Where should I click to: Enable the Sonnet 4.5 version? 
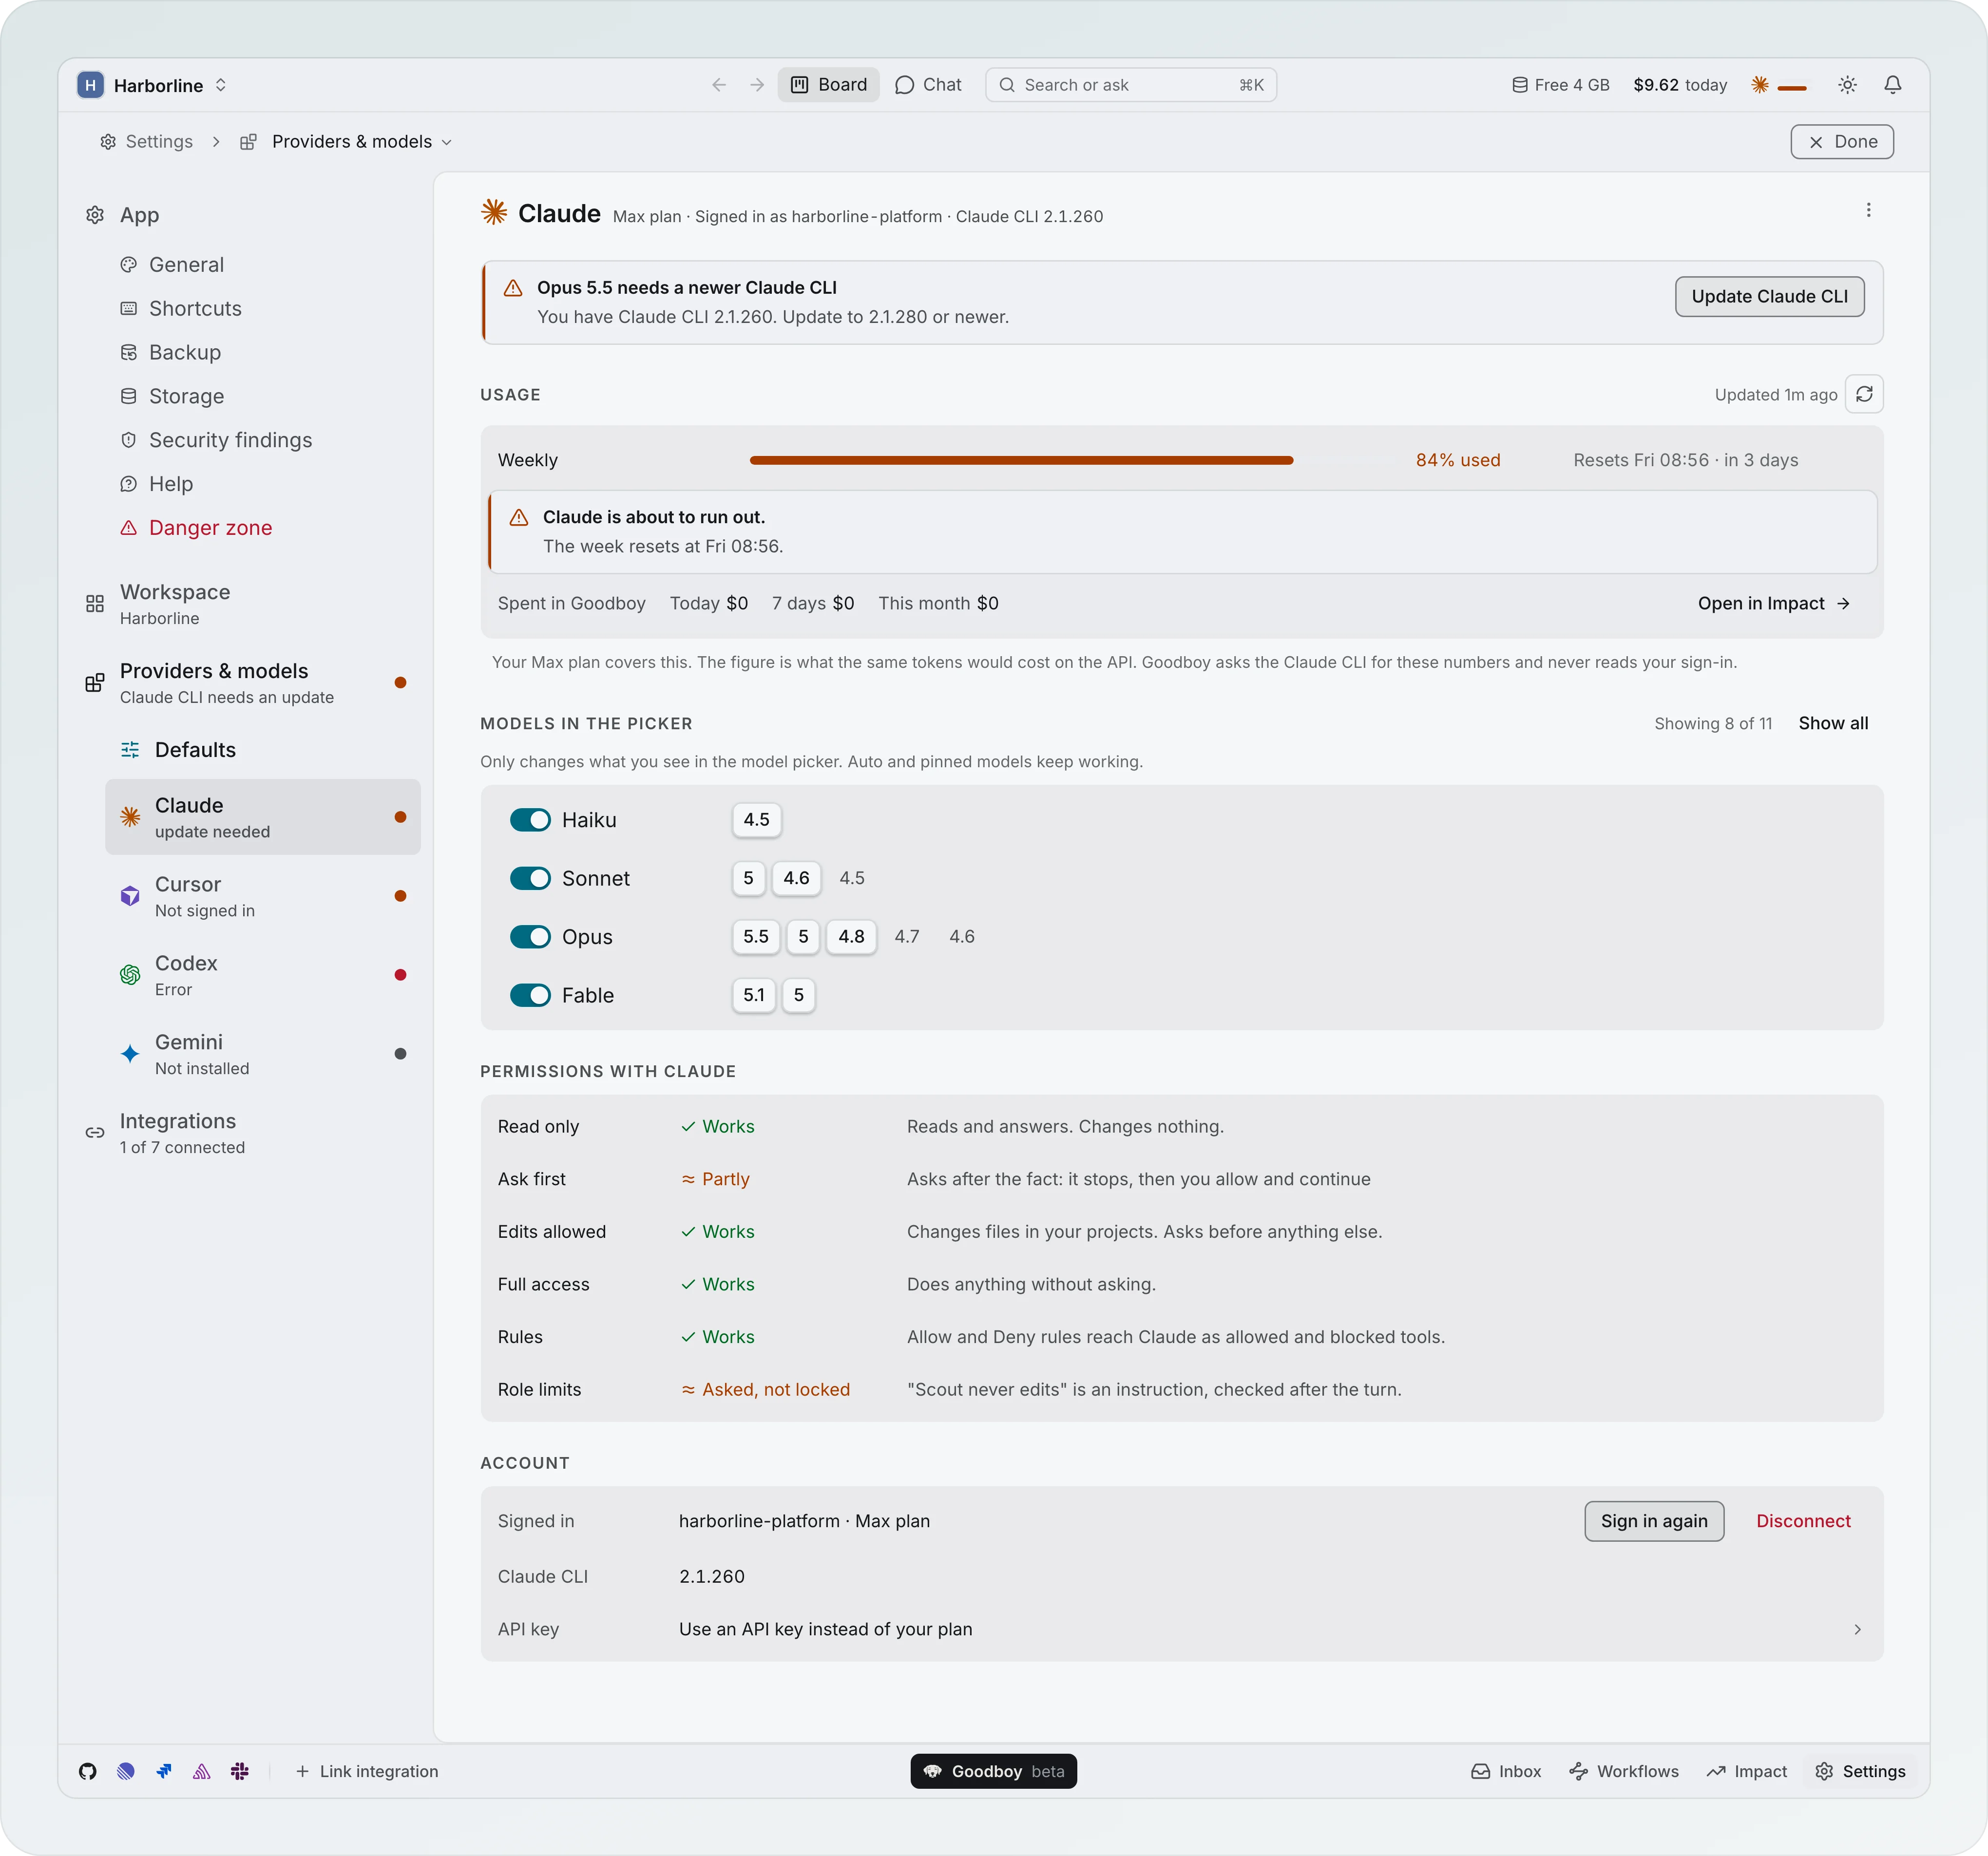pyautogui.click(x=852, y=878)
